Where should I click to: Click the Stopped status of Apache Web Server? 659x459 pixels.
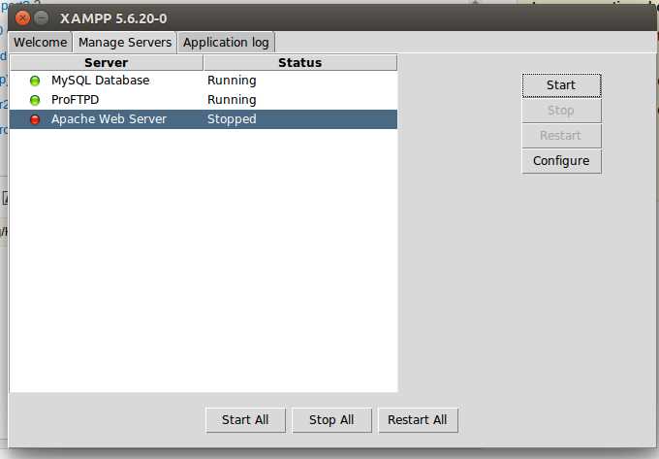pos(232,119)
